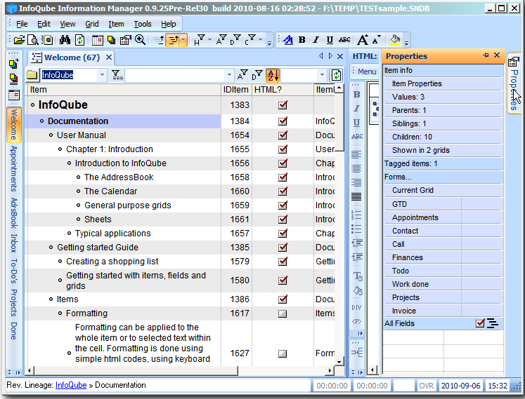Click the paragraph <P> icon in HTML pane
The width and height of the screenshot is (525, 399).
tap(356, 321)
